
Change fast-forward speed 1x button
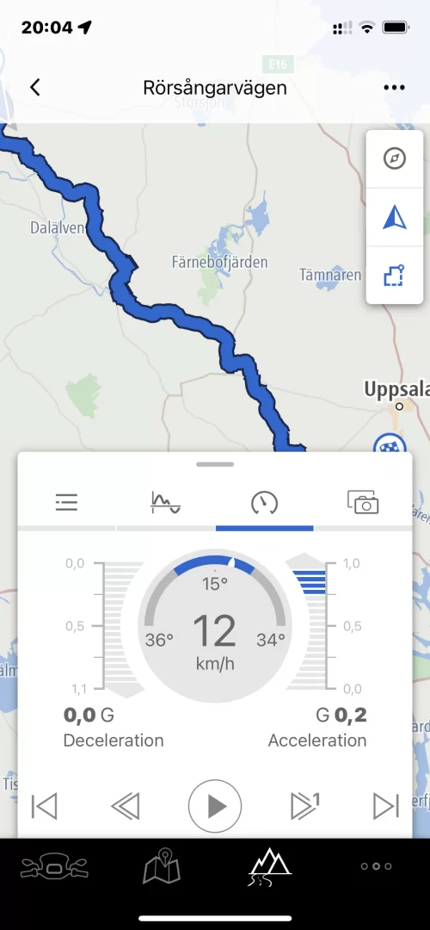(x=305, y=806)
